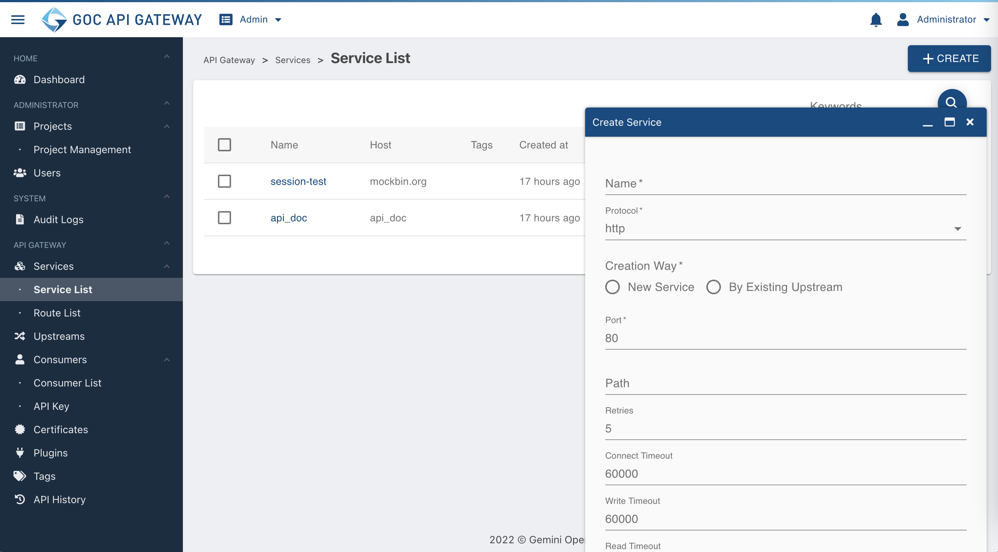
Task: Open the api_doc service link
Action: [289, 217]
